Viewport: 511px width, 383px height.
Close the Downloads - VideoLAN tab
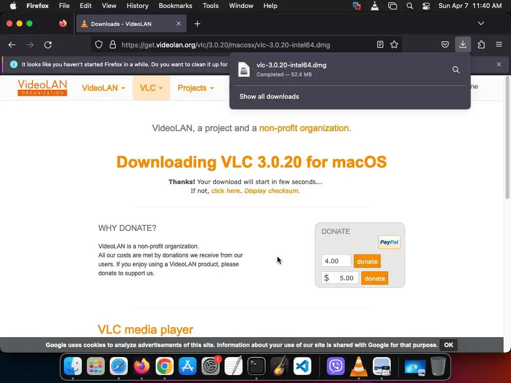point(179,23)
